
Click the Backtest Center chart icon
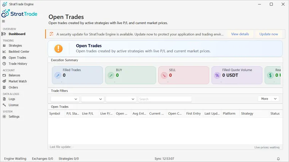(x=4, y=51)
